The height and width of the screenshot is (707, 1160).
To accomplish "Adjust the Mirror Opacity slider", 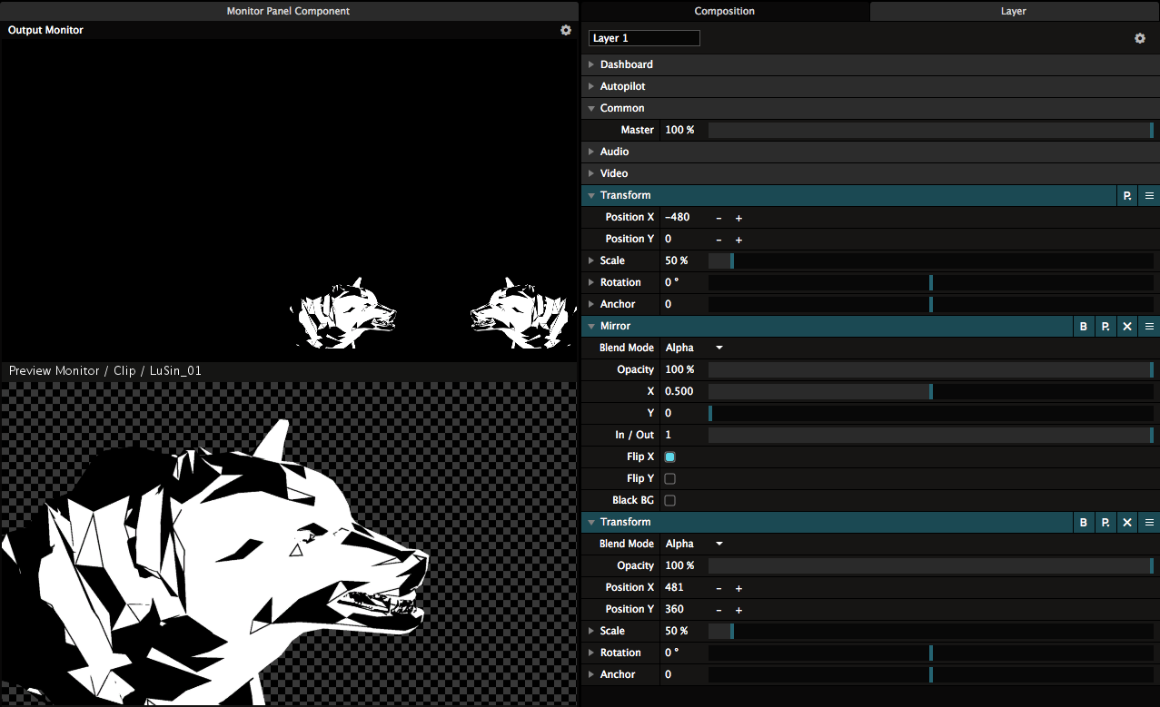I will tap(931, 369).
